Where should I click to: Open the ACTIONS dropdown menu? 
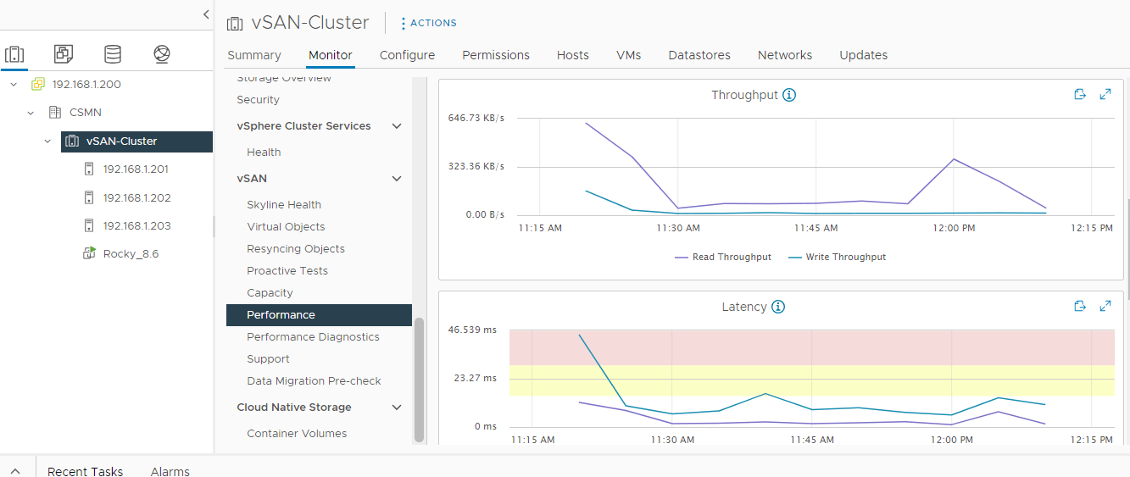click(428, 23)
